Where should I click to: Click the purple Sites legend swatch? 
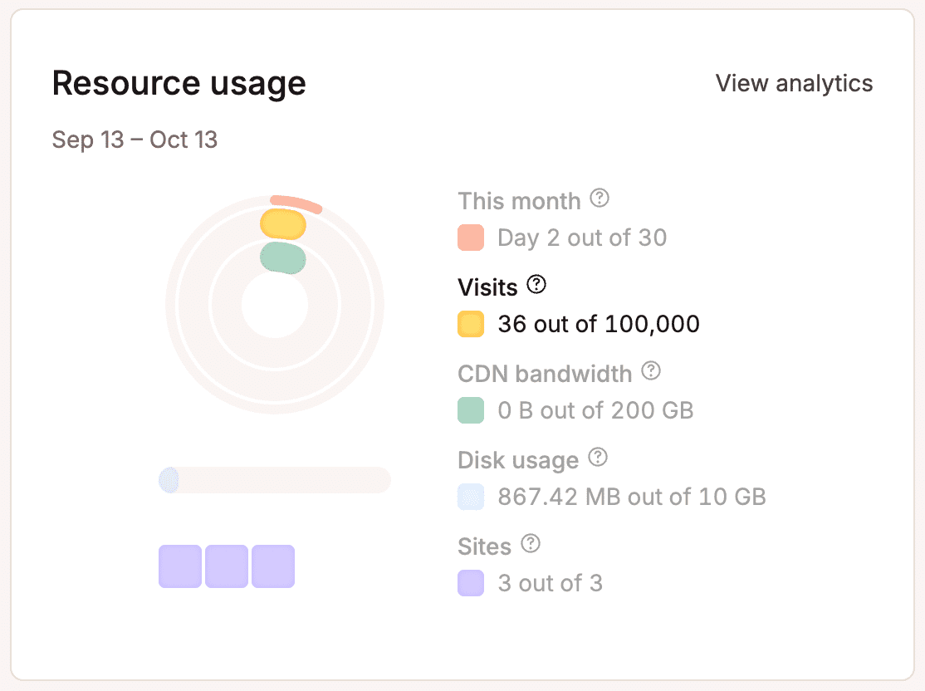[x=471, y=583]
